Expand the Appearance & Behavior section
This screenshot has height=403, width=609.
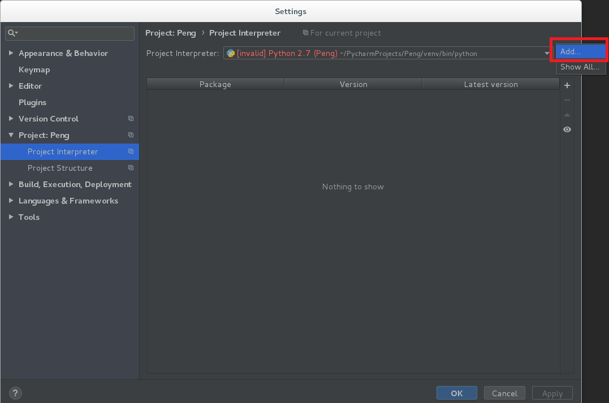11,53
